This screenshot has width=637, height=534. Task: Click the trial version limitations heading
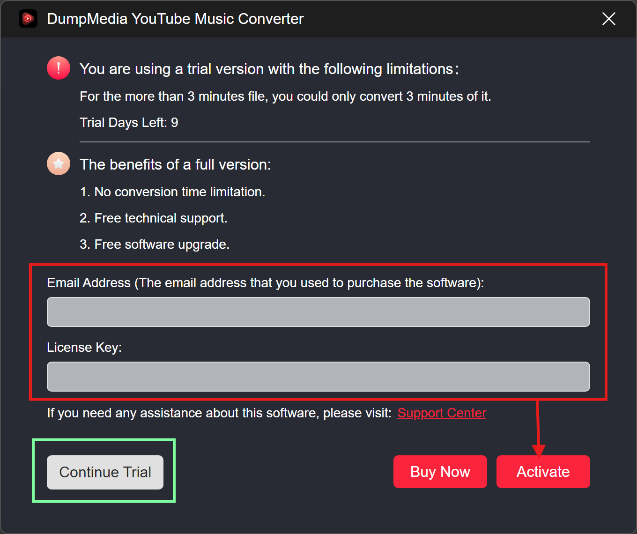pos(269,69)
